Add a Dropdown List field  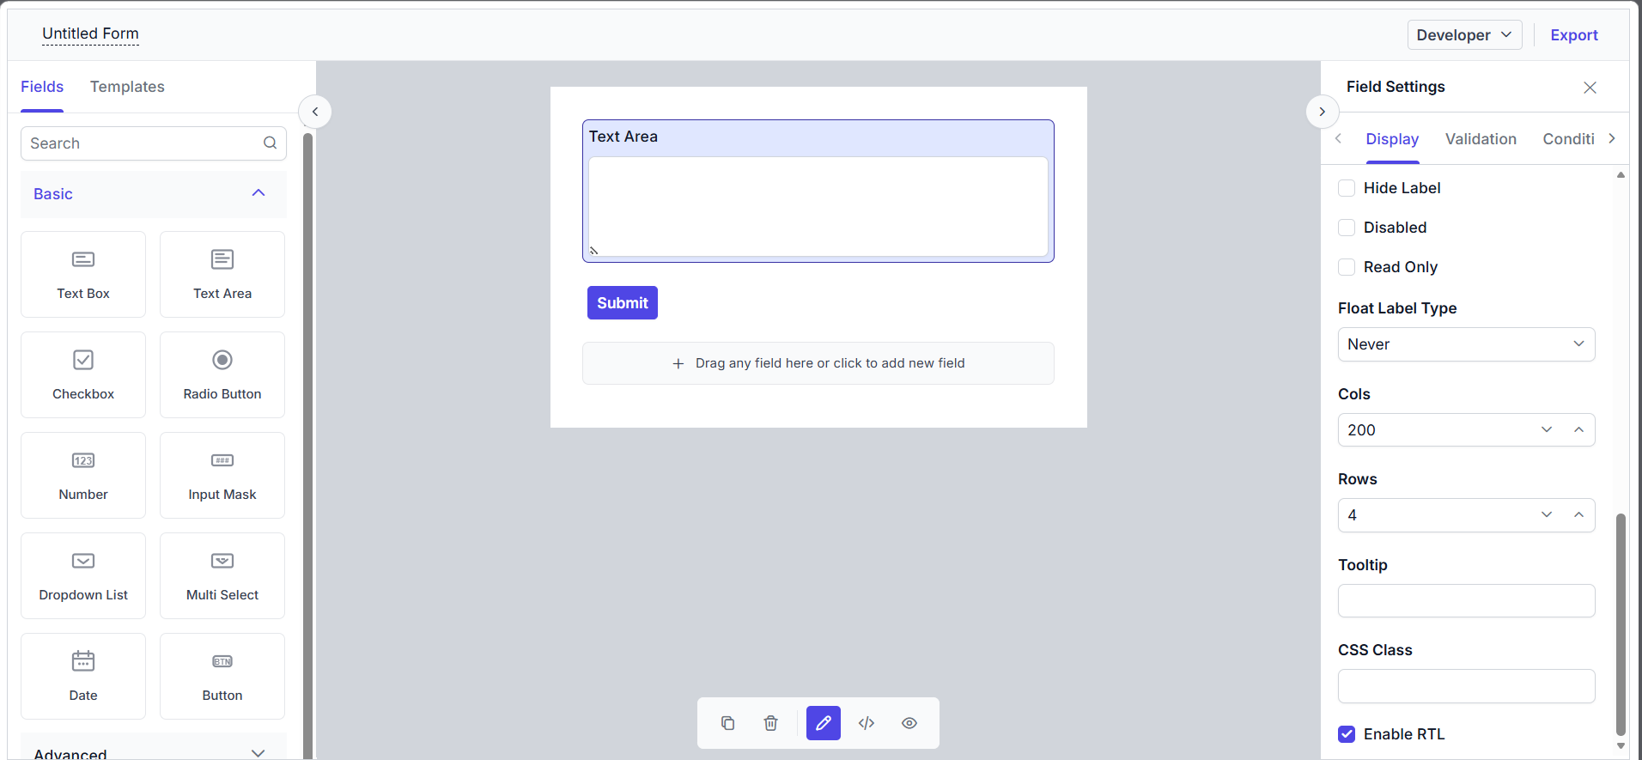tap(83, 575)
